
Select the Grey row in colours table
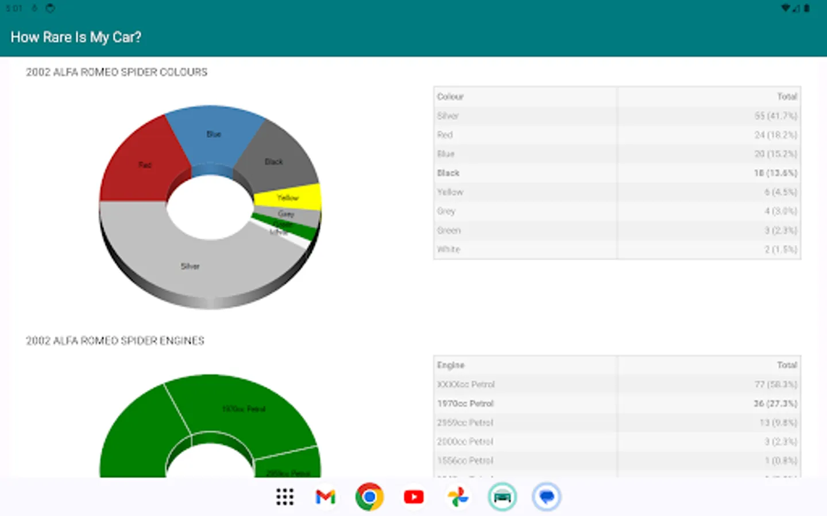click(x=617, y=211)
